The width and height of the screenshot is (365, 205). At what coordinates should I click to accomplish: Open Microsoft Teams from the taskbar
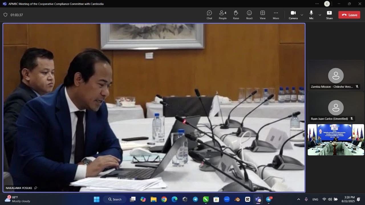coord(258,199)
